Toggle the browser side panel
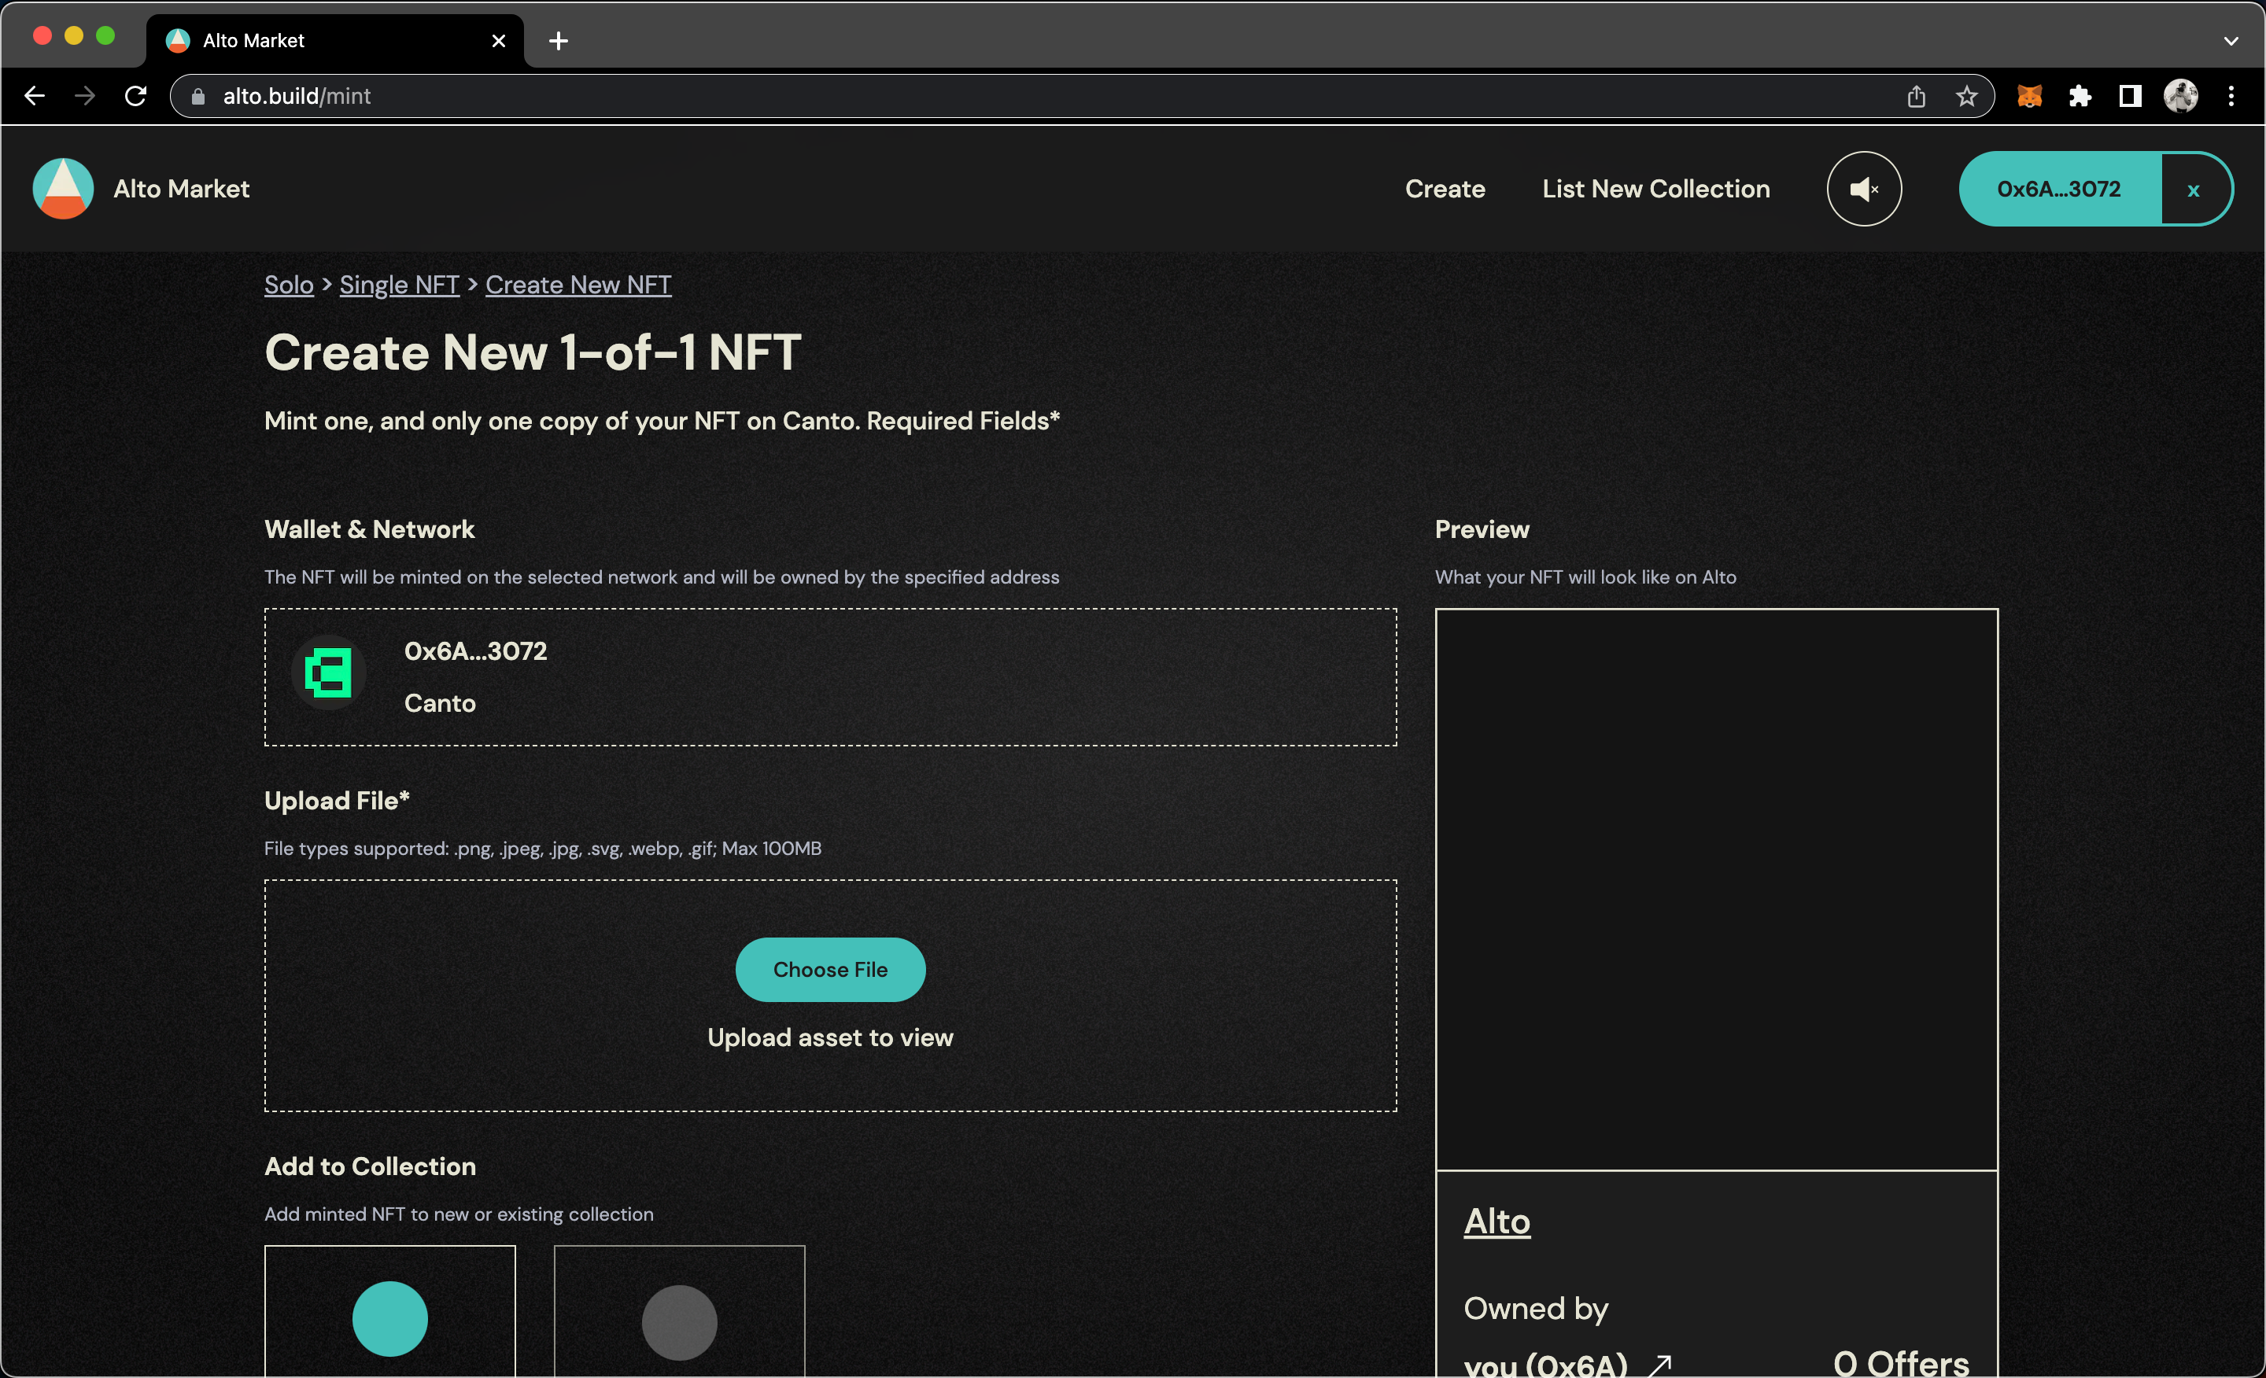This screenshot has width=2266, height=1378. (2131, 96)
